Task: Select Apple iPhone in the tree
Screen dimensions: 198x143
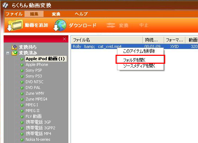Action: [37, 64]
